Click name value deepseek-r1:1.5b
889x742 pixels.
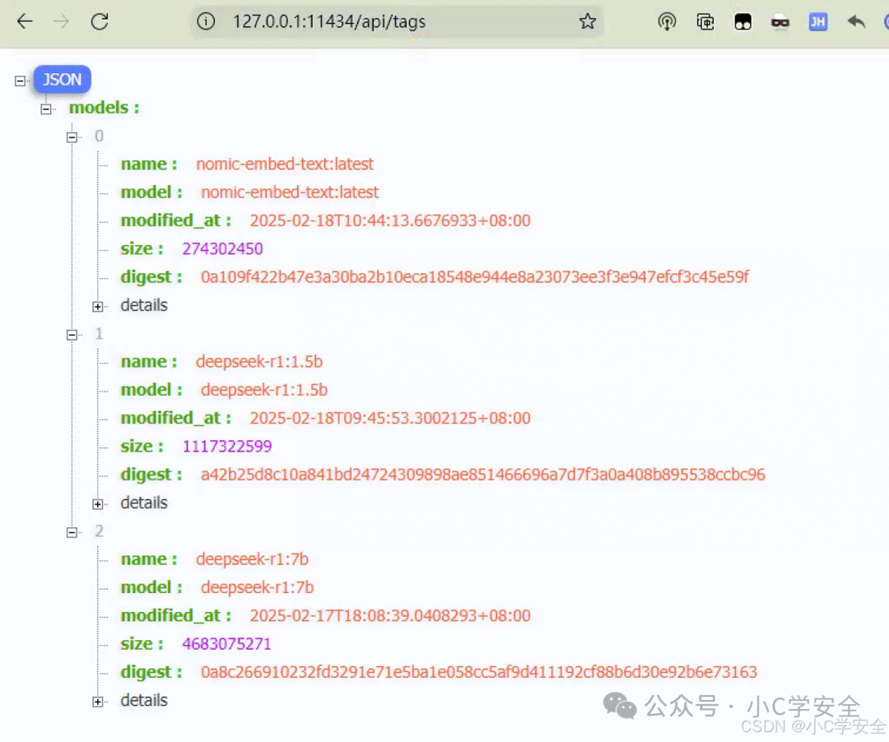click(x=259, y=361)
